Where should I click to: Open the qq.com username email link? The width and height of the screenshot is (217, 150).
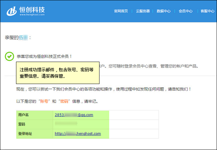click(x=73, y=115)
